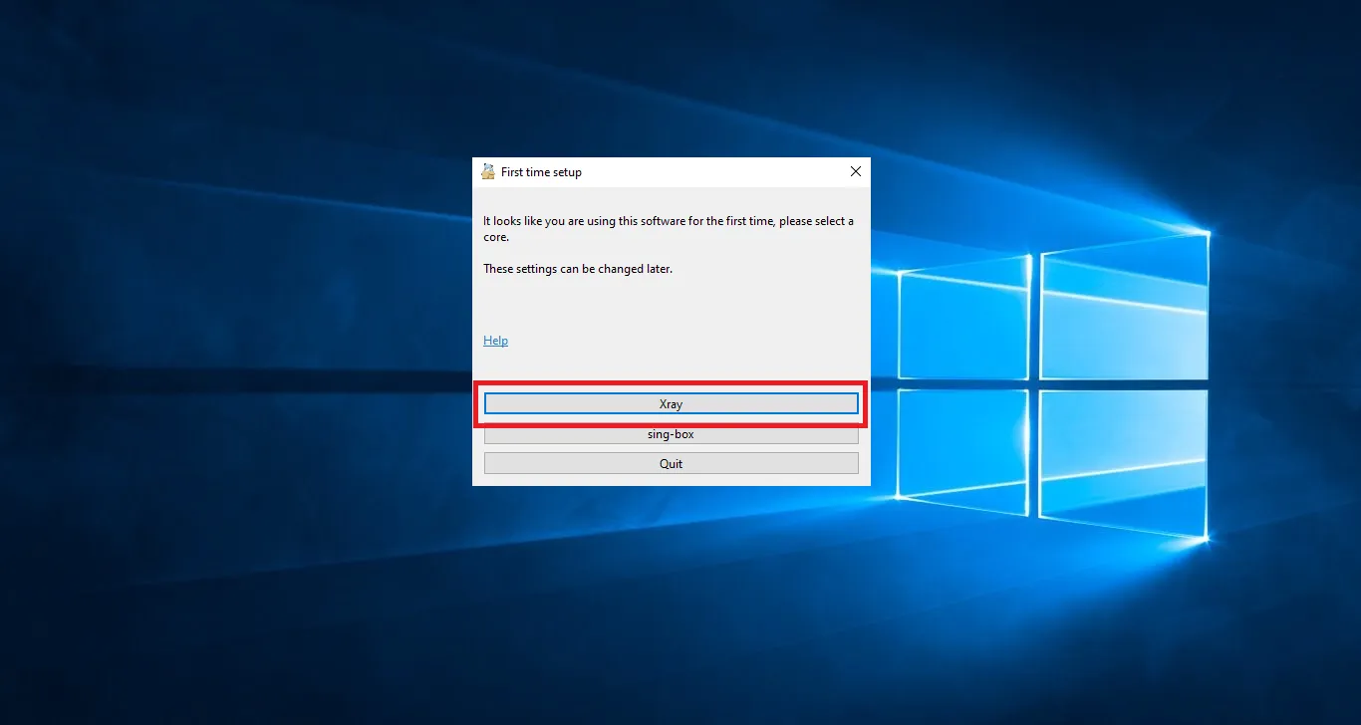Click the app icon in the title bar
Screen dimensions: 1361x725
pyautogui.click(x=488, y=171)
